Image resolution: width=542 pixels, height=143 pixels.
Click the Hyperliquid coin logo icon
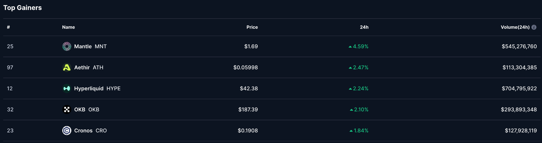pyautogui.click(x=67, y=88)
